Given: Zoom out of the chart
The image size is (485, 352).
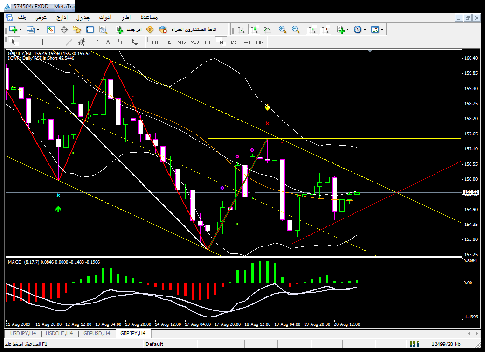Looking at the screenshot, I should 295,29.
